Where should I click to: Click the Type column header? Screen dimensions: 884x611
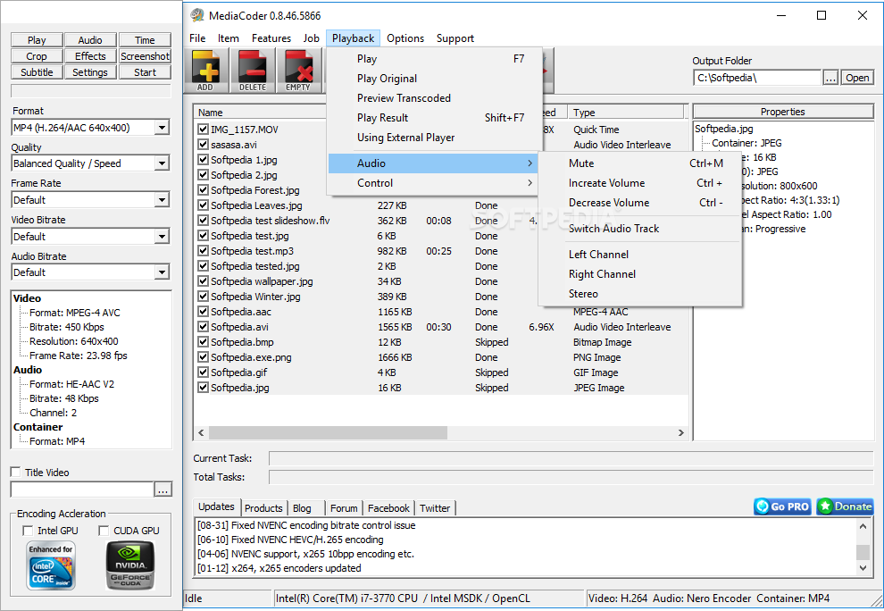click(626, 113)
